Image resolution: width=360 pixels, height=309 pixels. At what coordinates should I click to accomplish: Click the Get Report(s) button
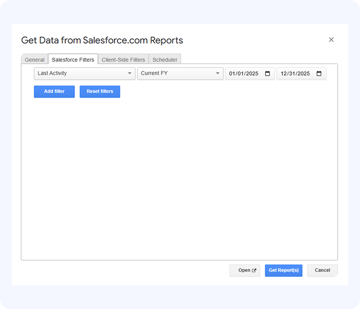point(283,270)
